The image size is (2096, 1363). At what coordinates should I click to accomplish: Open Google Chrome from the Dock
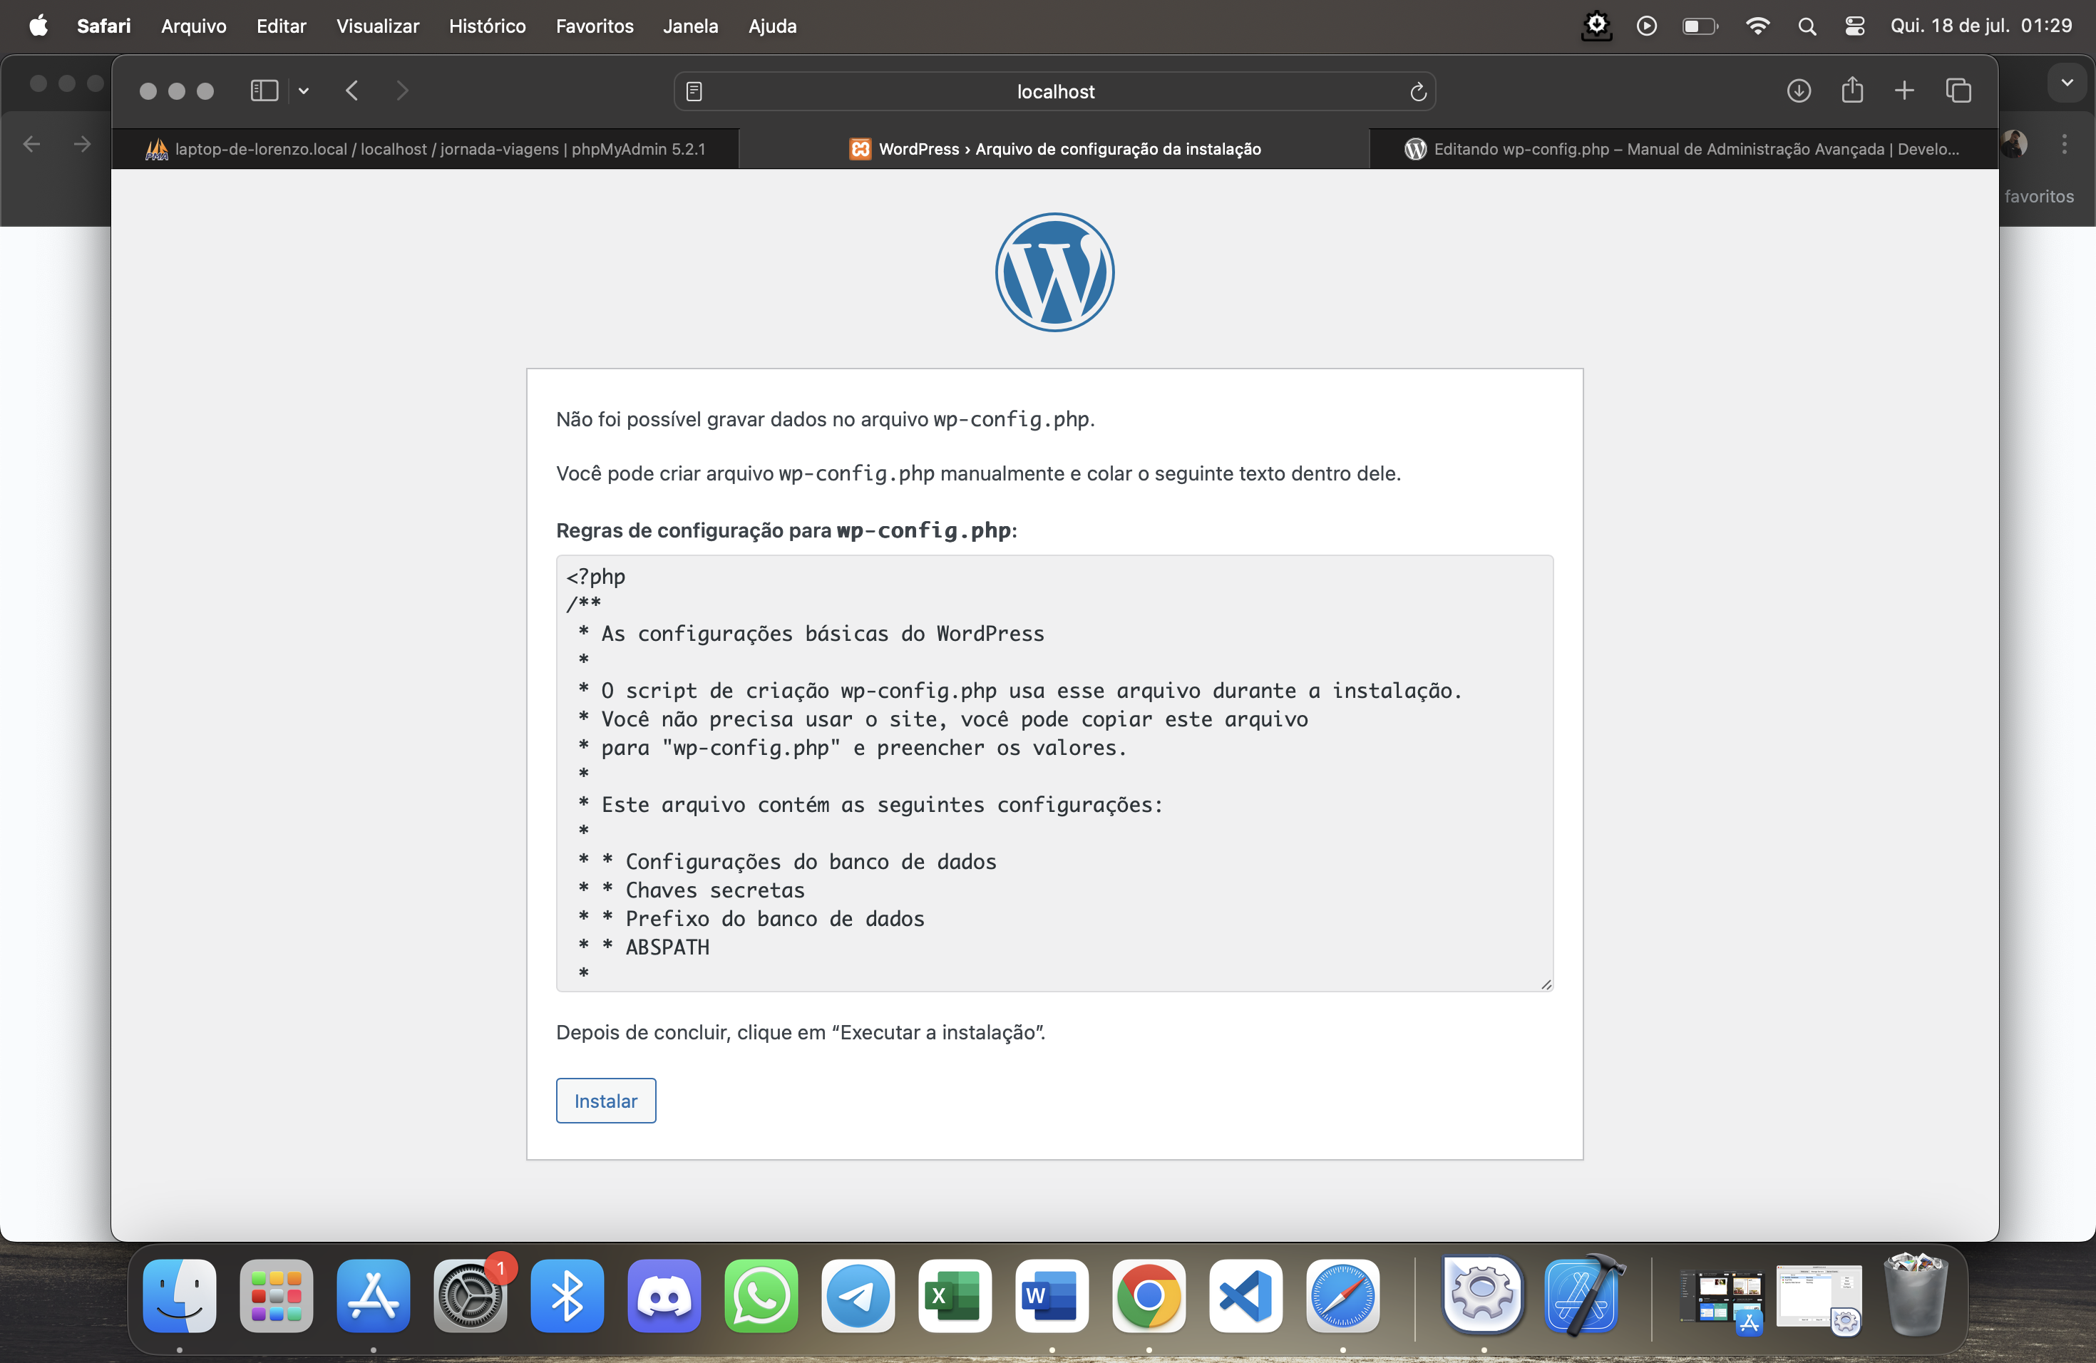click(1149, 1295)
